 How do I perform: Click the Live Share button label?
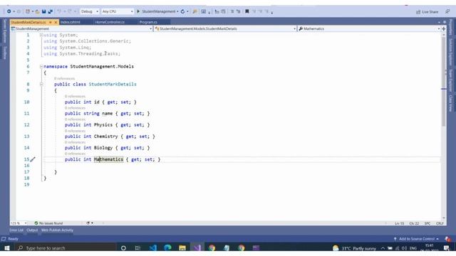(x=430, y=12)
